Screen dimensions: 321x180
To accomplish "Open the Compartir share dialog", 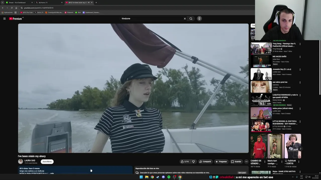I will [x=205, y=161].
